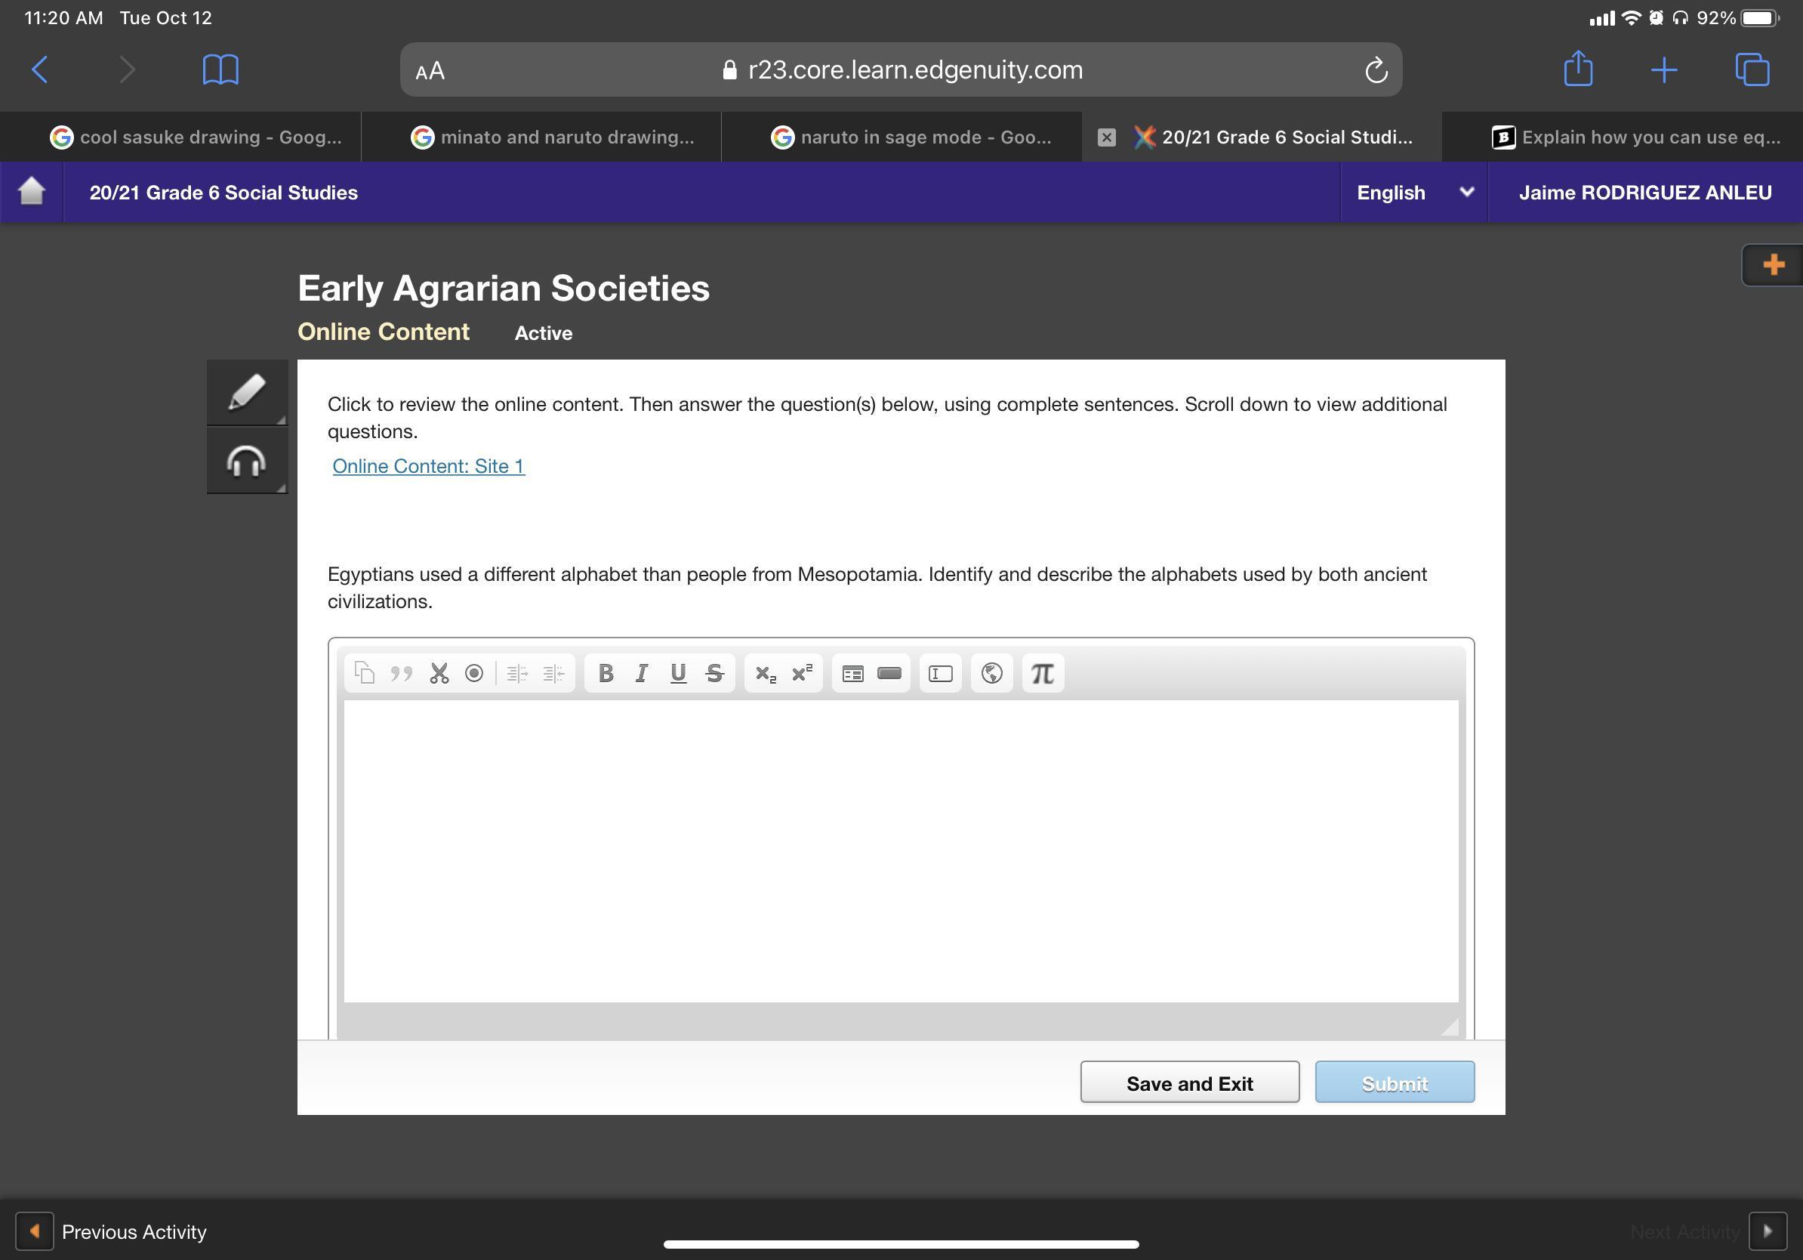Open Safari's AA reader options menu
The image size is (1803, 1260).
(x=430, y=71)
